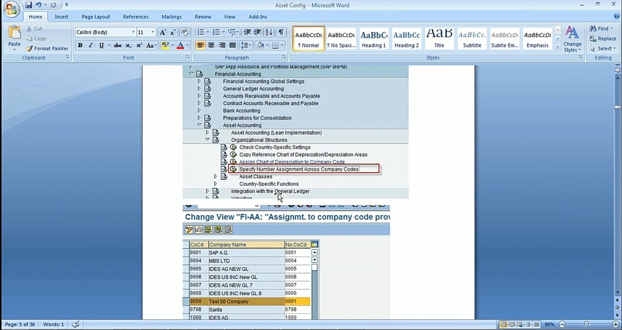Start a bulleted list
Image resolution: width=622 pixels, height=330 pixels.
pyautogui.click(x=200, y=32)
